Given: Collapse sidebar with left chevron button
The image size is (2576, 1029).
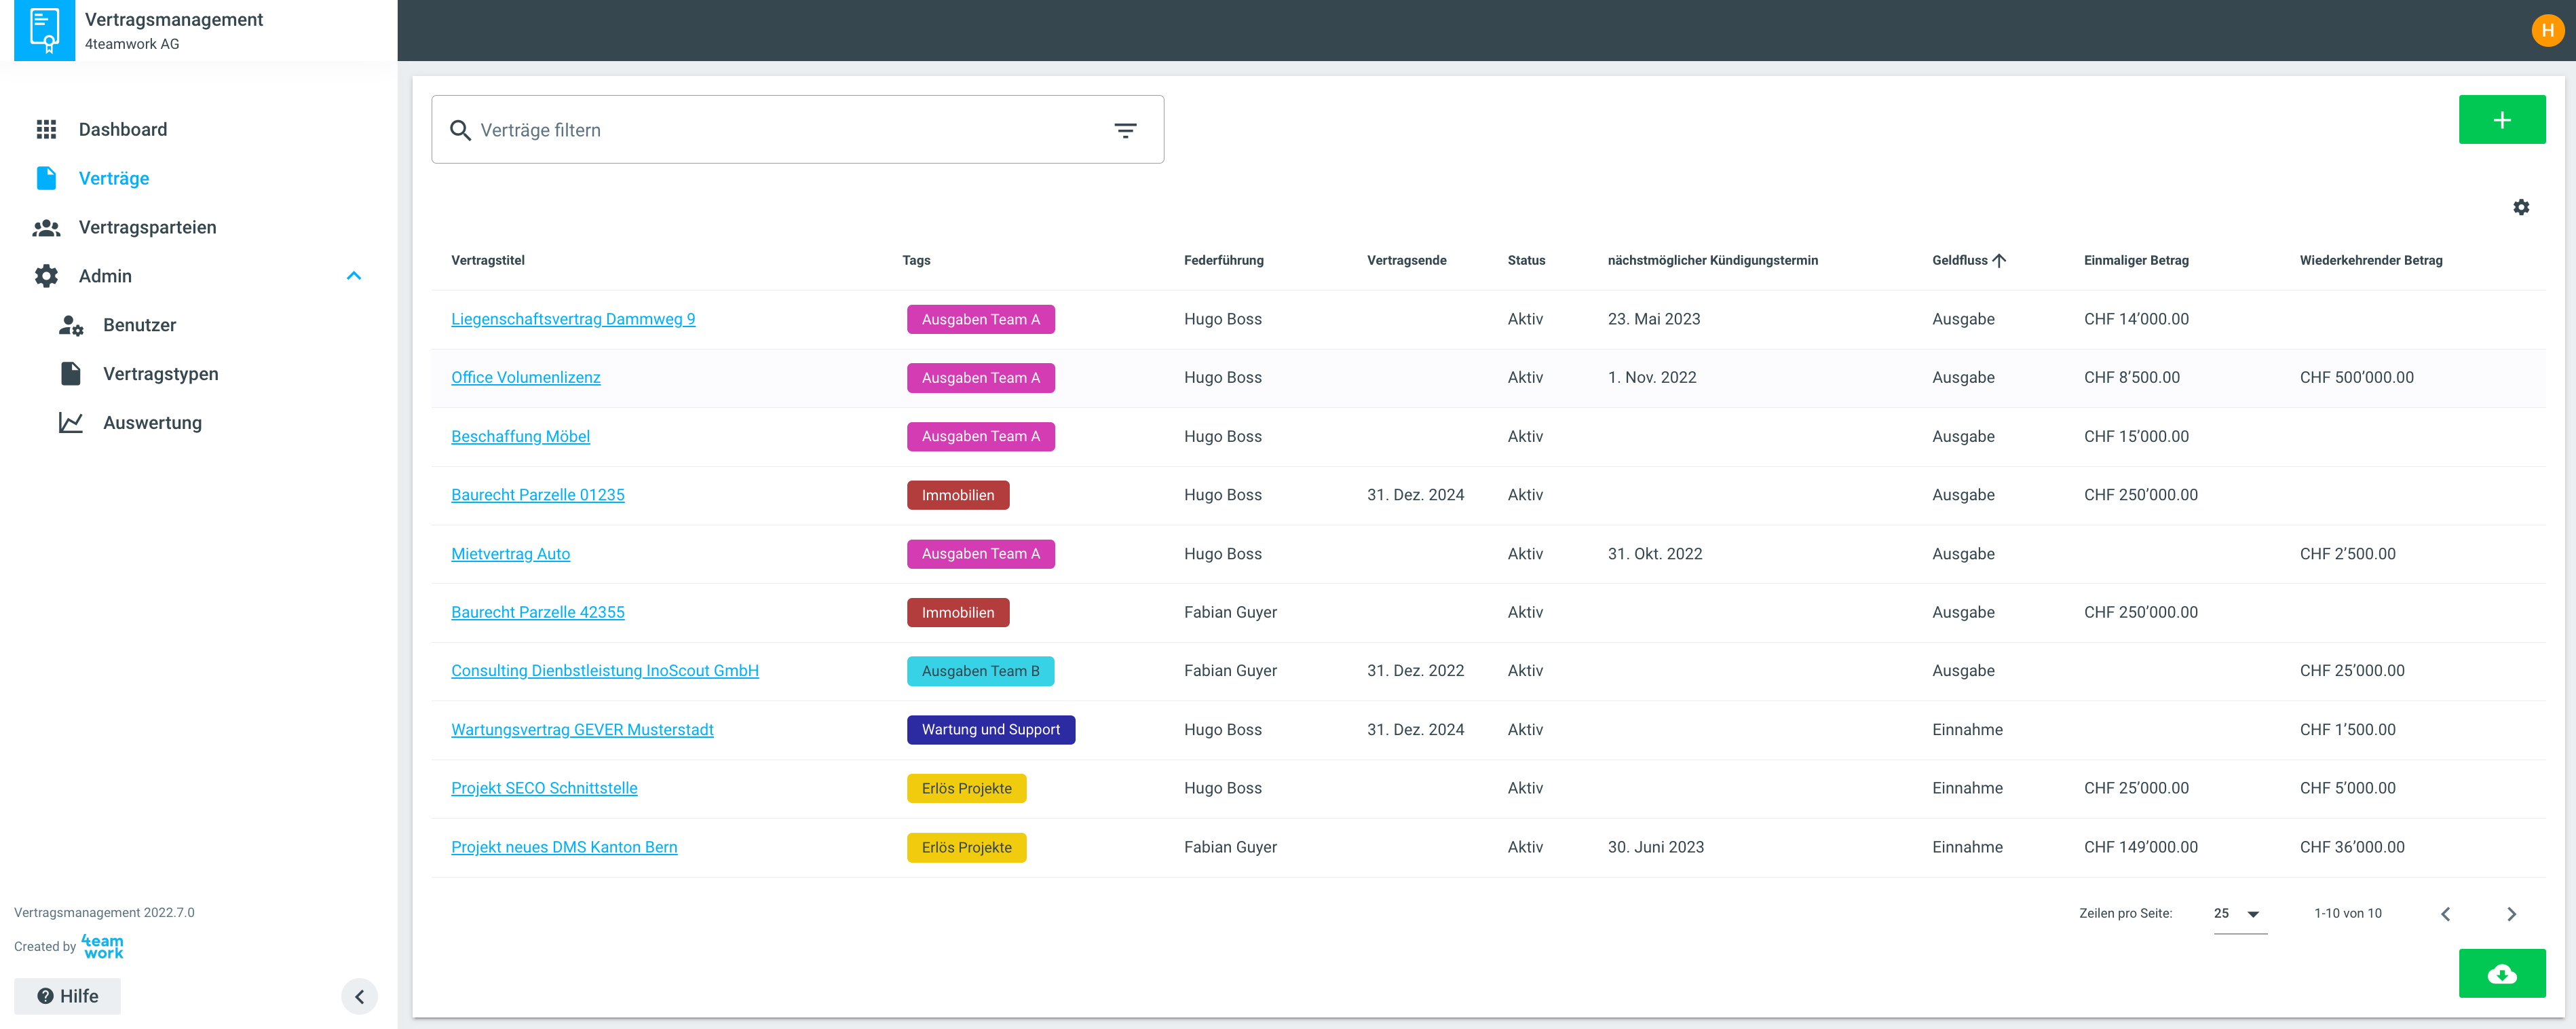Looking at the screenshot, I should click(x=359, y=996).
